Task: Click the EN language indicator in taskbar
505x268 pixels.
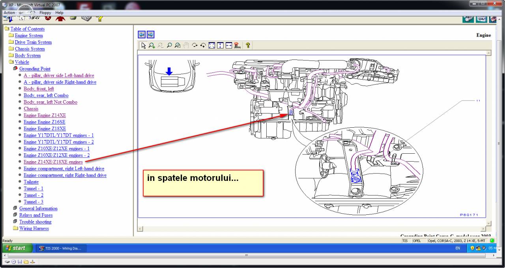Action: (458, 248)
